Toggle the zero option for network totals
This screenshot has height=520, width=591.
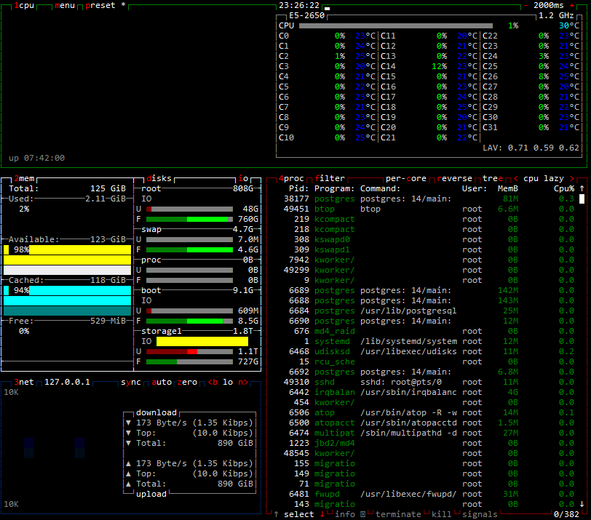click(x=187, y=383)
